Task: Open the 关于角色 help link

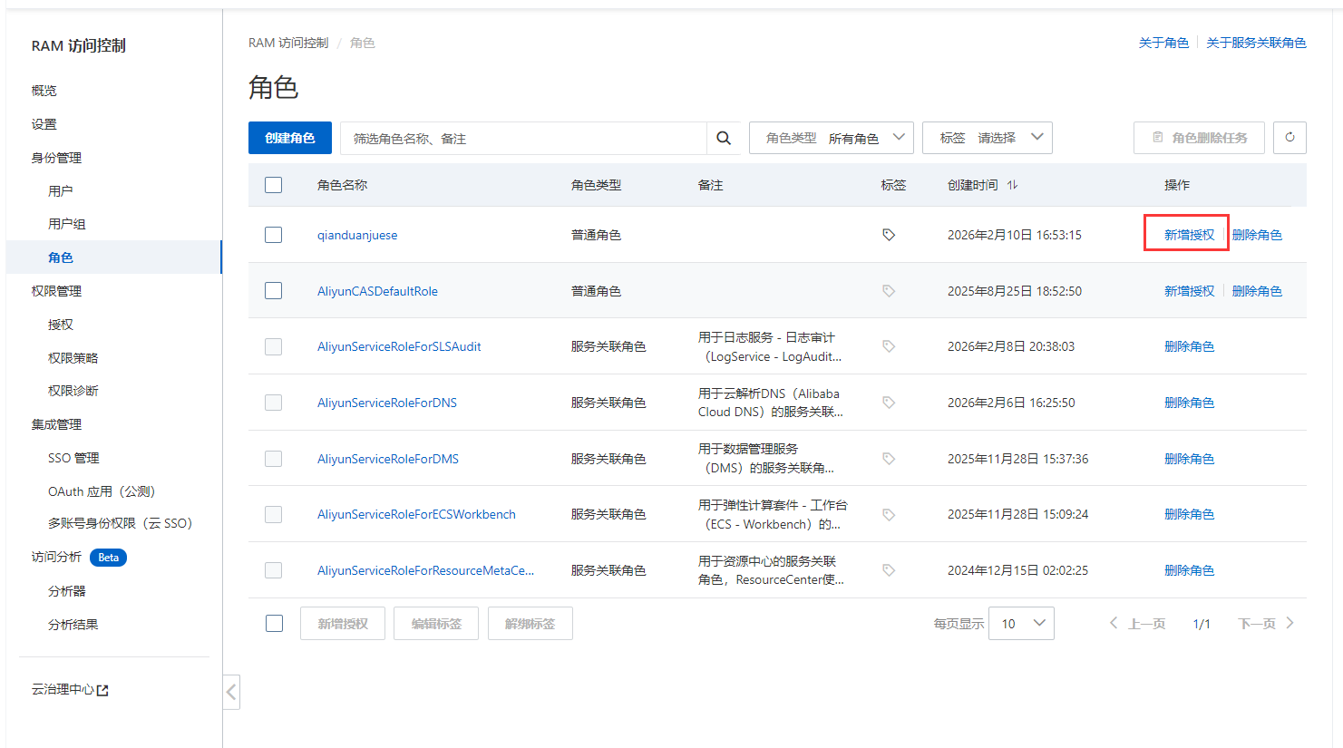Action: tap(1163, 43)
